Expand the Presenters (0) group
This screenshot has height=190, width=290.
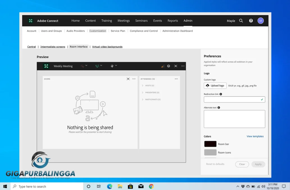click(x=143, y=92)
